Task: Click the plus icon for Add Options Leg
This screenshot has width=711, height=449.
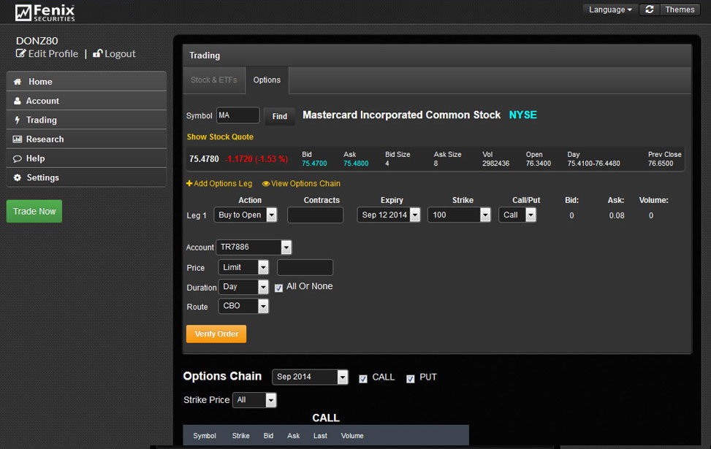Action: pos(189,183)
